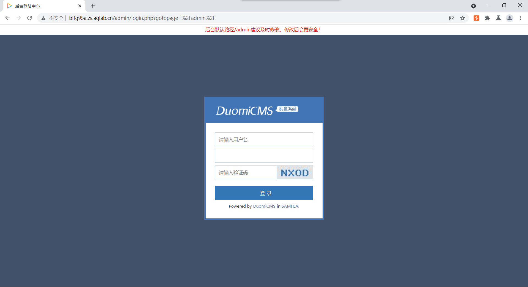Refresh the NXOD captcha image

(x=295, y=172)
